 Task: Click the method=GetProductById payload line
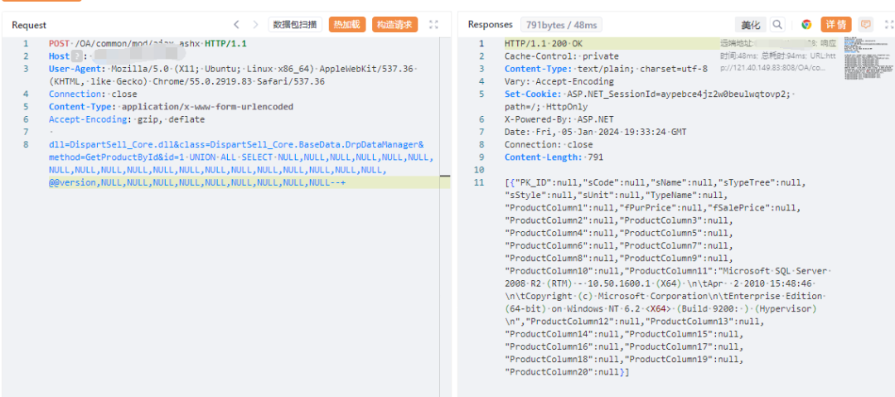[241, 157]
